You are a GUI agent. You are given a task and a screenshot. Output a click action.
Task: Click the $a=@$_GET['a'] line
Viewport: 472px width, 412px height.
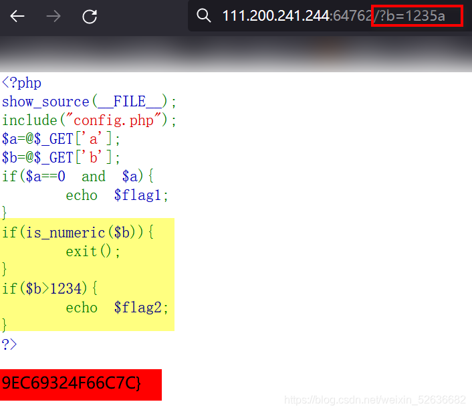pos(61,139)
